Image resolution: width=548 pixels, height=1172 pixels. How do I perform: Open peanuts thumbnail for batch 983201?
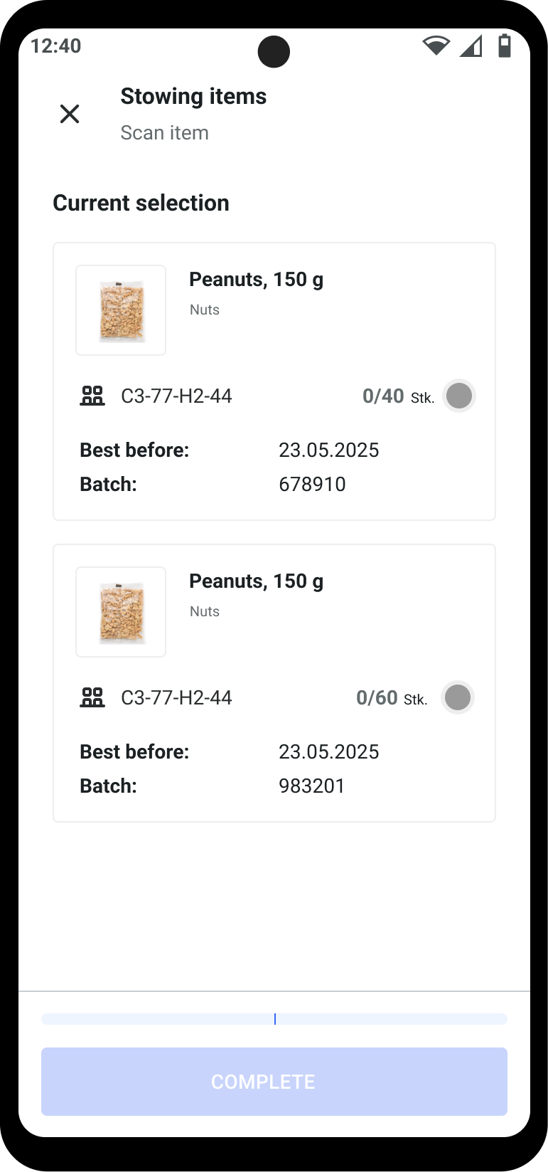coord(121,612)
